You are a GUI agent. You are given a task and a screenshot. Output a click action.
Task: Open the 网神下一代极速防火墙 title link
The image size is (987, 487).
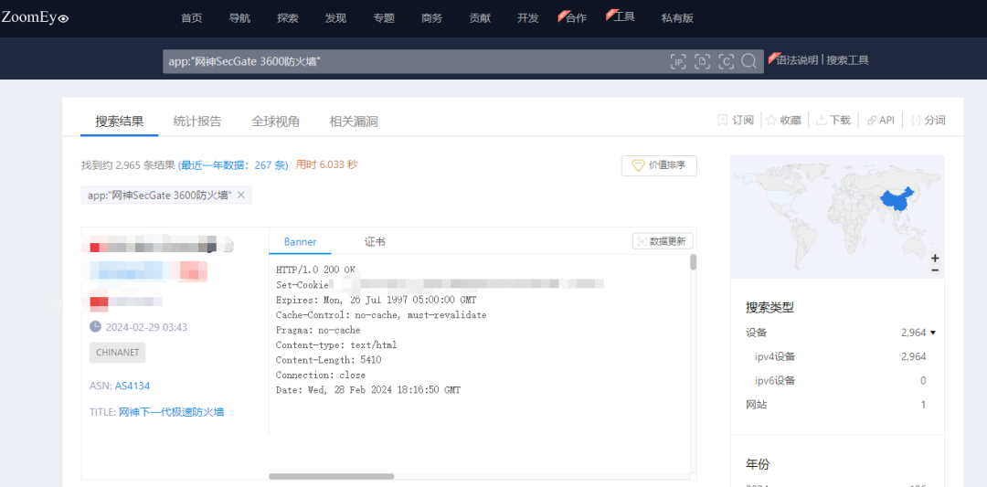(172, 412)
